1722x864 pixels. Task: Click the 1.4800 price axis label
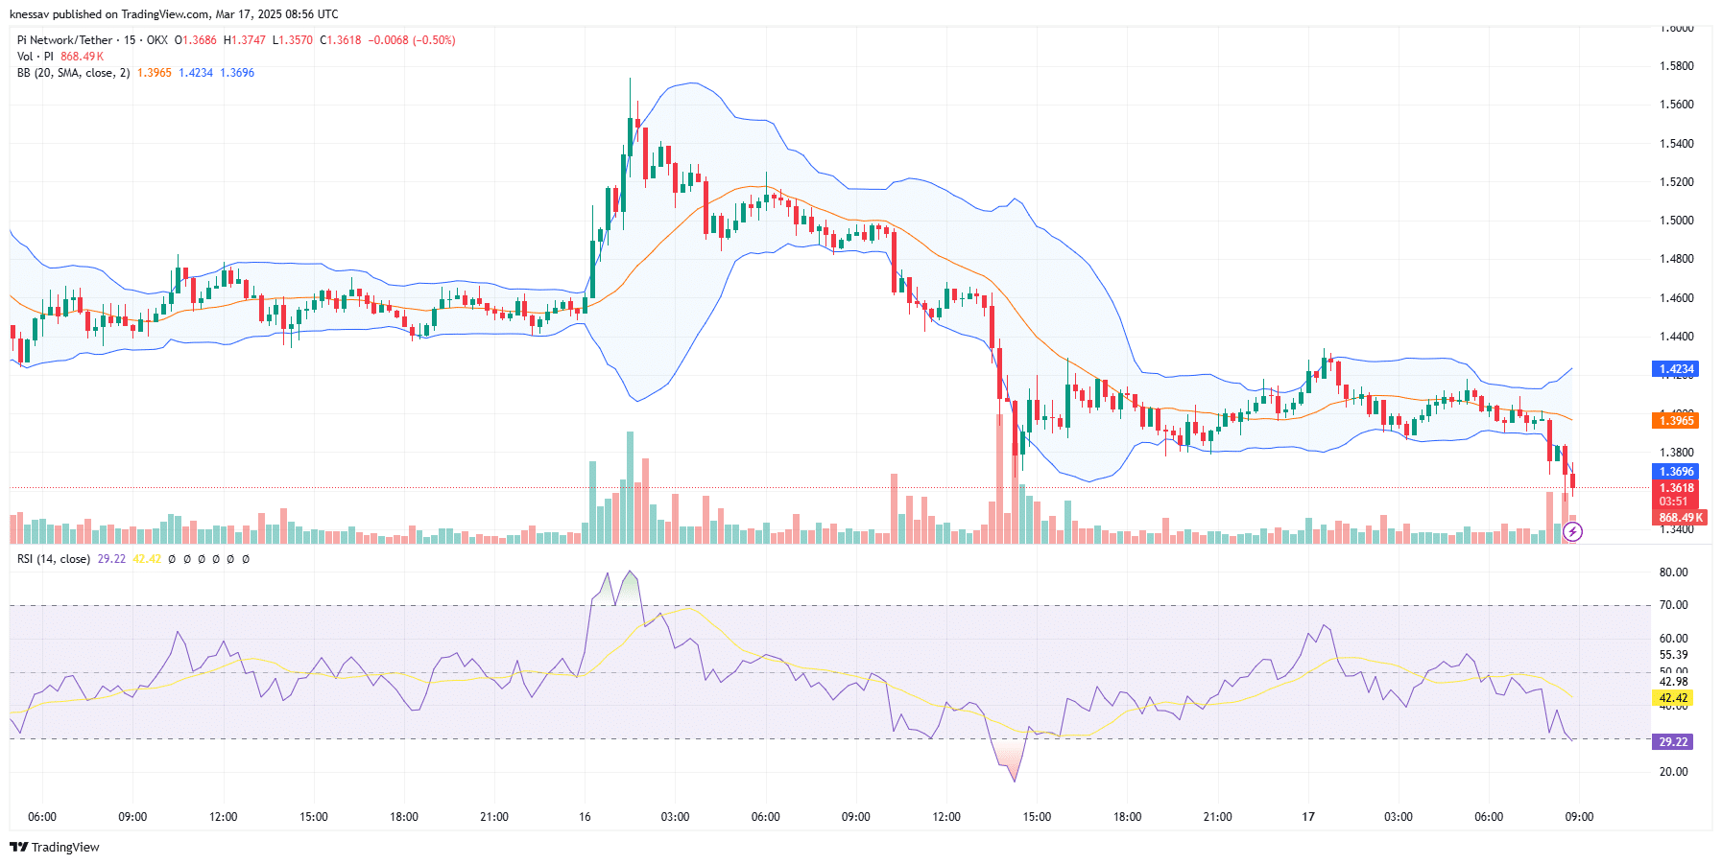(1677, 259)
